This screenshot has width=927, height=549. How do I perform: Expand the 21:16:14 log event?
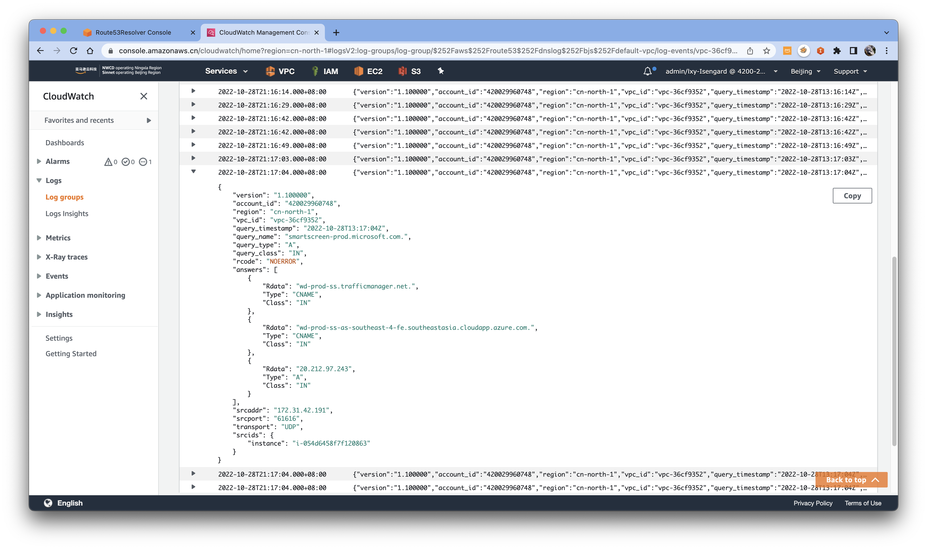click(x=193, y=91)
